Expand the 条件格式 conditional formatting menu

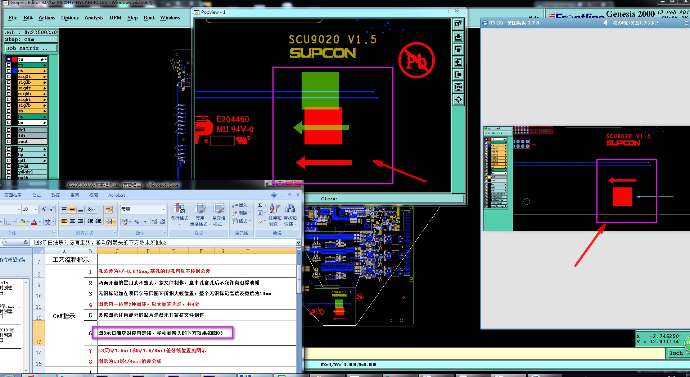pyautogui.click(x=179, y=215)
